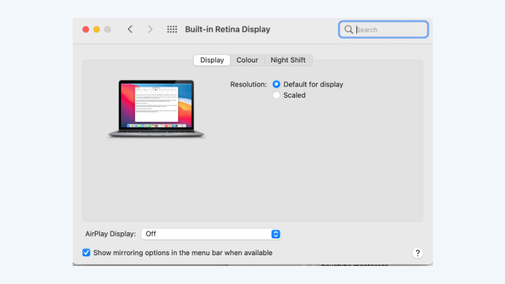This screenshot has height=284, width=505.
Task: Minimize the window with the yellow button
Action: [x=97, y=29]
